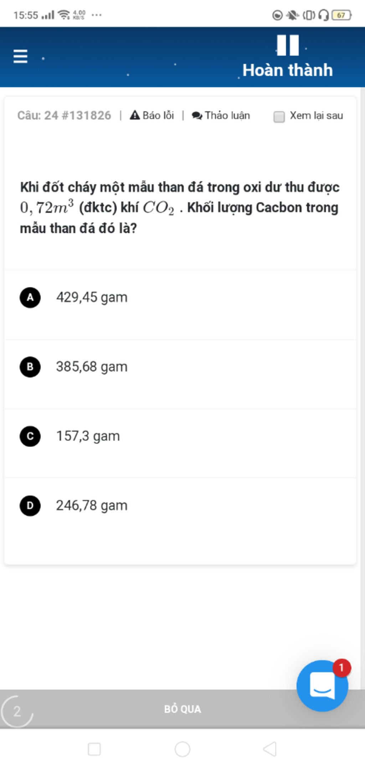Tap the Android back navigation button
Image resolution: width=365 pixels, height=770 pixels.
tap(270, 749)
